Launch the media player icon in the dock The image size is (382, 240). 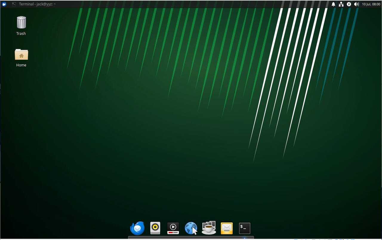coord(173,228)
